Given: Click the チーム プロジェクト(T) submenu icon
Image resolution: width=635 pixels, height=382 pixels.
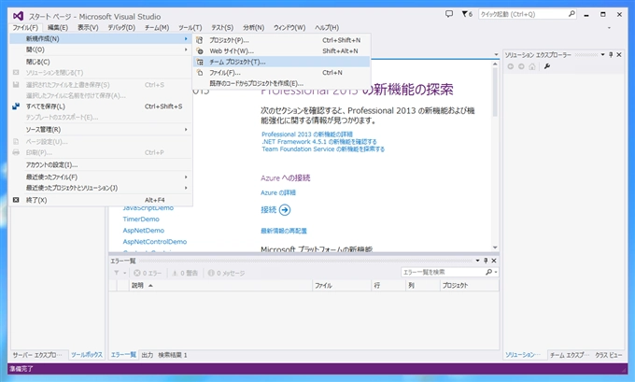Looking at the screenshot, I should [x=199, y=62].
